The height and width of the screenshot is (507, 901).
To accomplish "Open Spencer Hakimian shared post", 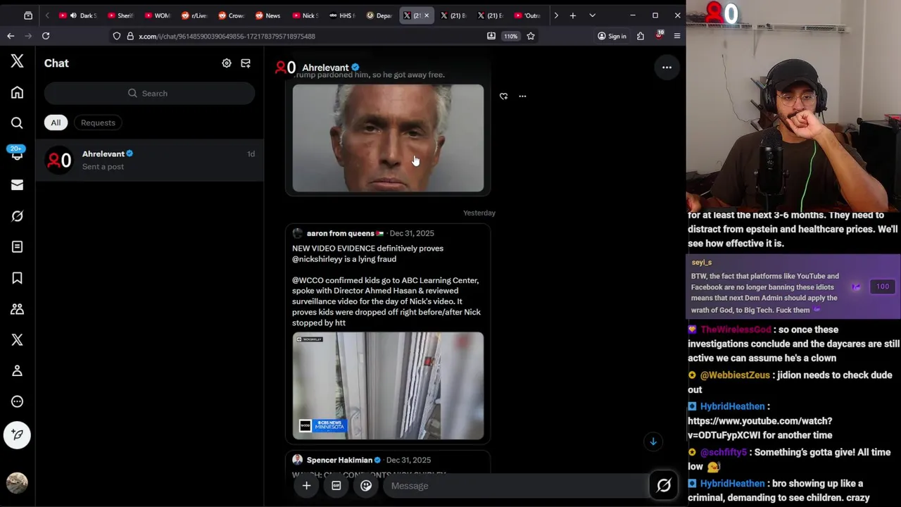I will (x=388, y=462).
